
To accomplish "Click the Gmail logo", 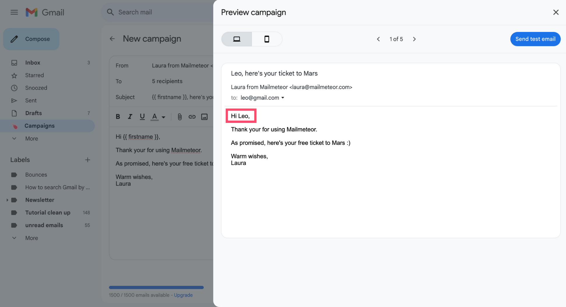I will [45, 12].
